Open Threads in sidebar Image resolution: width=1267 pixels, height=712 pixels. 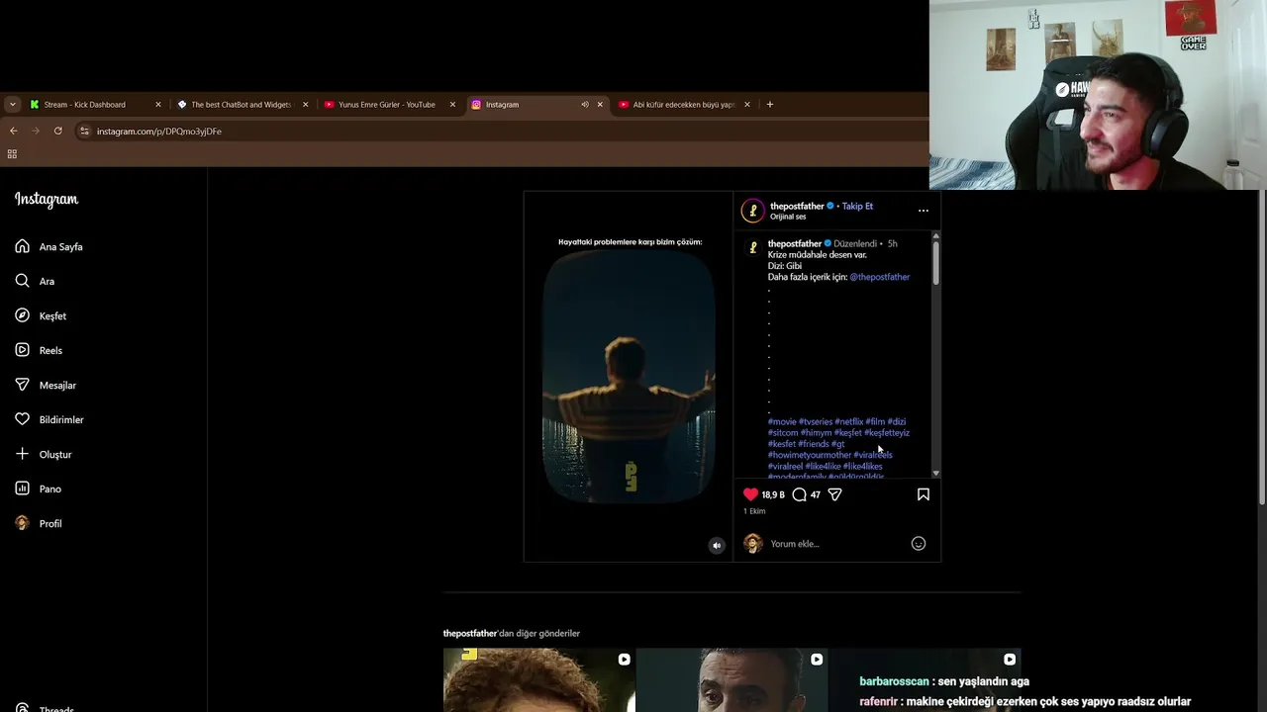coord(45,708)
